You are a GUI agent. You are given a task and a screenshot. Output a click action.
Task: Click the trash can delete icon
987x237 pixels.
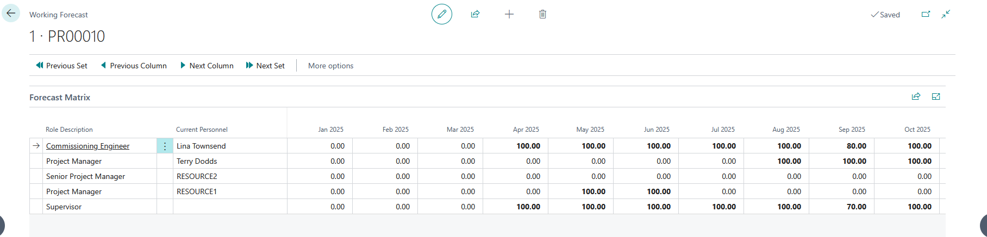tap(542, 14)
